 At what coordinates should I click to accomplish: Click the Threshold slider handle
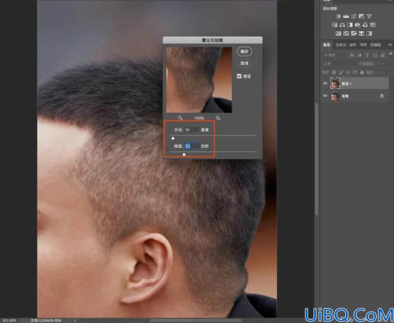[184, 154]
